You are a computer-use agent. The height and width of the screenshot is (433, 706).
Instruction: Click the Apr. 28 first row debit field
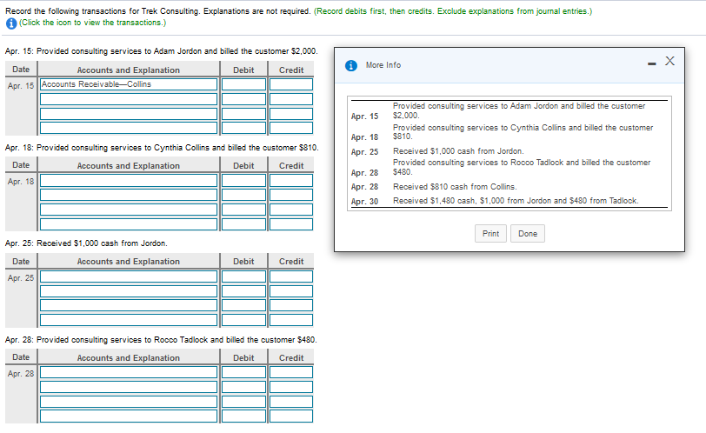pyautogui.click(x=244, y=372)
